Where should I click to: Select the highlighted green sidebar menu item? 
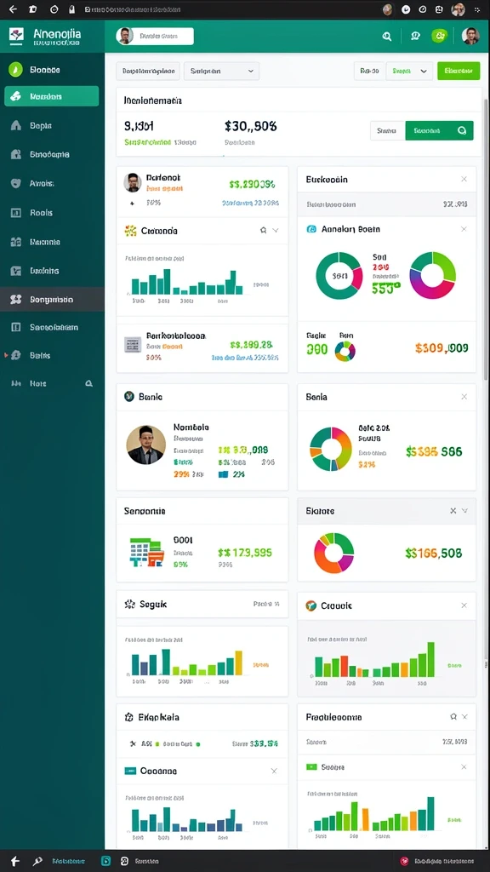coord(52,96)
